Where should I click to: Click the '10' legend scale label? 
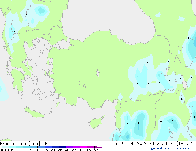[x=39, y=150]
